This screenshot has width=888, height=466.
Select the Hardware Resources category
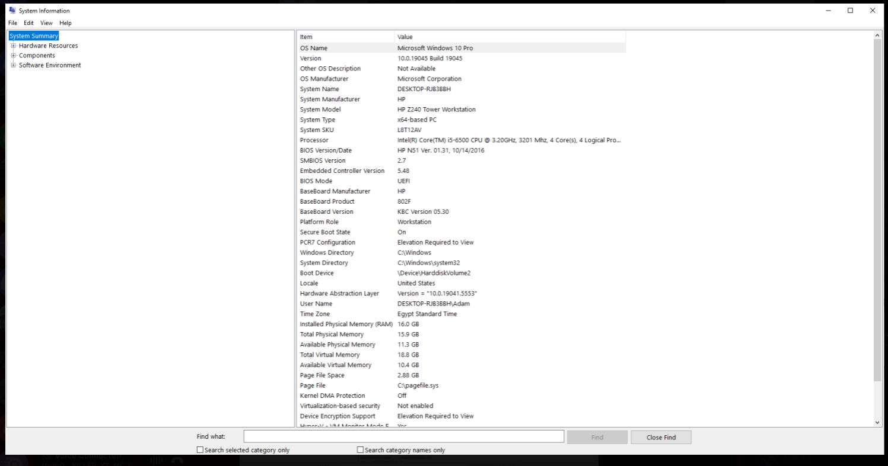point(48,46)
